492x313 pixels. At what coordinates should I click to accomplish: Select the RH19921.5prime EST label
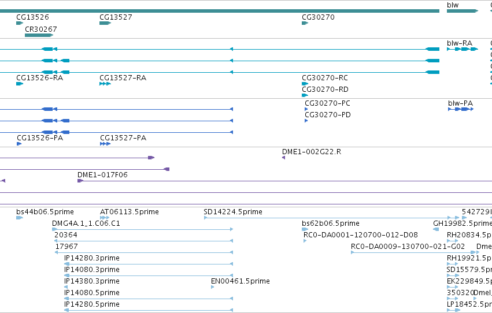(469, 258)
